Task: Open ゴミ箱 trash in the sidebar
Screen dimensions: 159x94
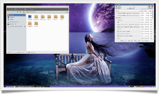Action: 16,20
